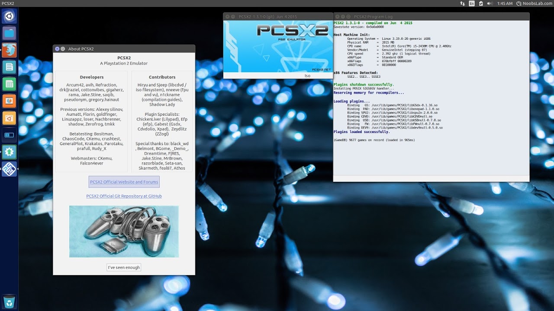Click the blue diamond app icon in launcher
554x311 pixels.
click(x=9, y=169)
